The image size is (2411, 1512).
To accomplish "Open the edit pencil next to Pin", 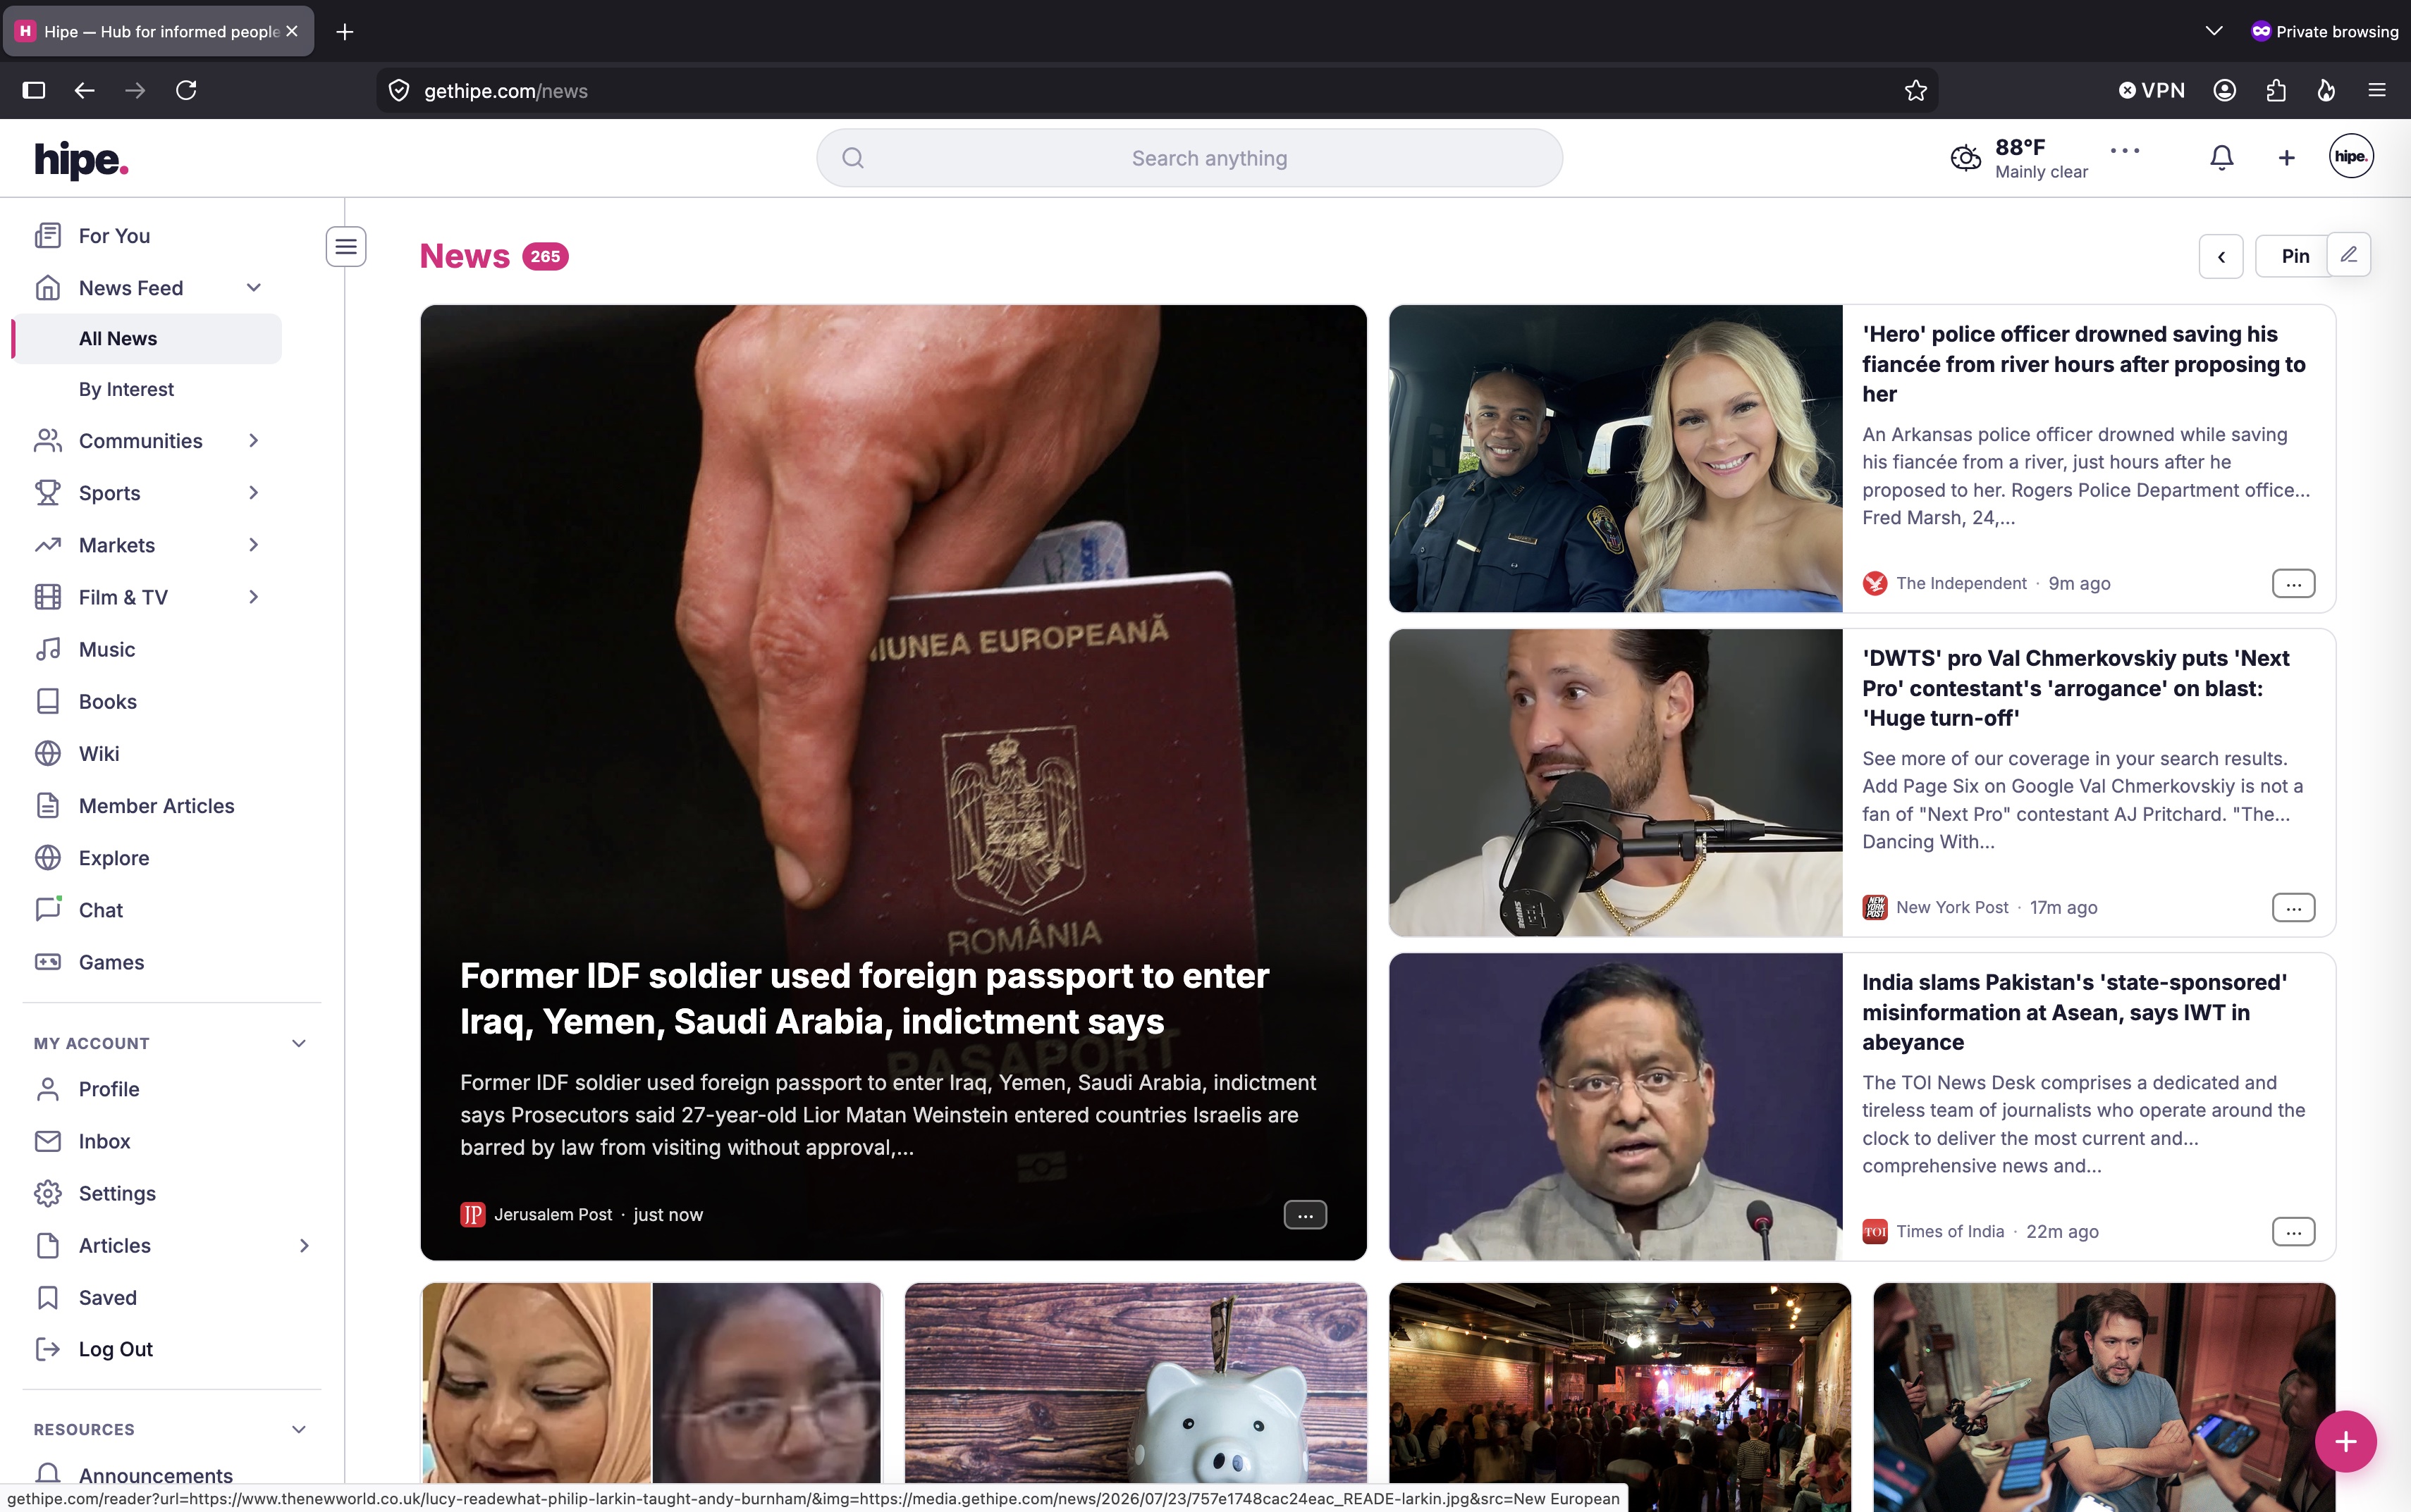I will pos(2348,255).
